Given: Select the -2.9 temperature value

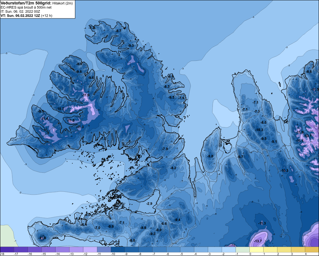Looking at the screenshot, I should pyautogui.click(x=149, y=204).
